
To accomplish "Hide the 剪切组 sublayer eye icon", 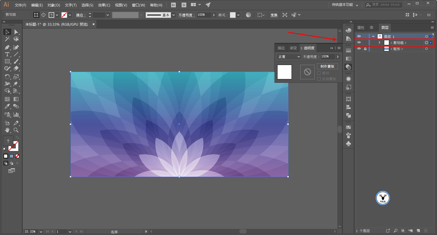I will (359, 43).
